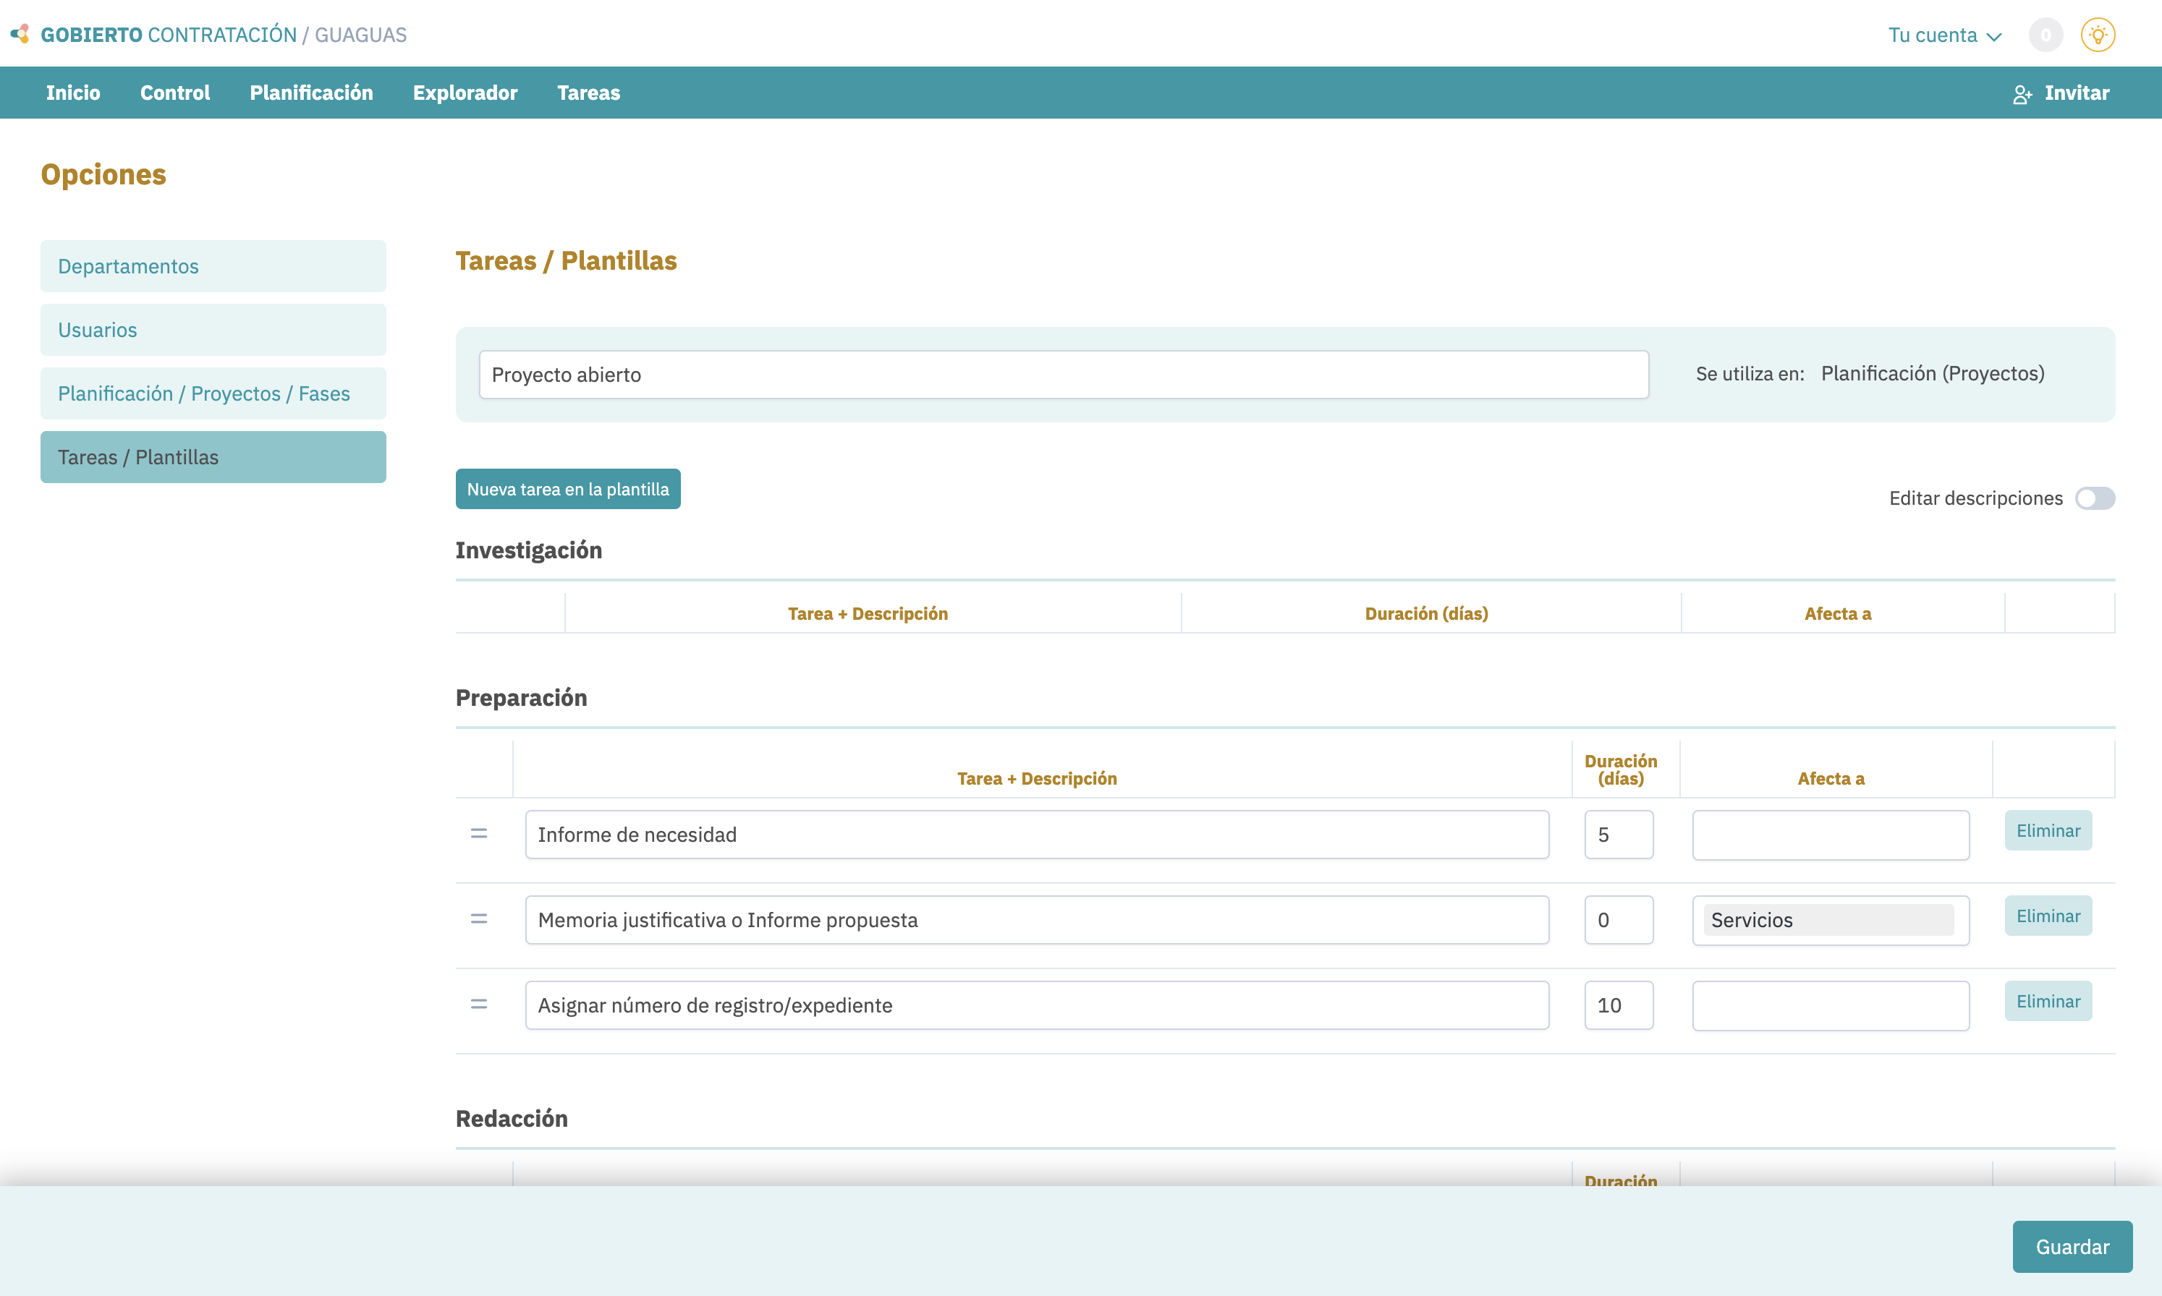Go to Inicio in the nav bar
2162x1296 pixels.
point(72,93)
